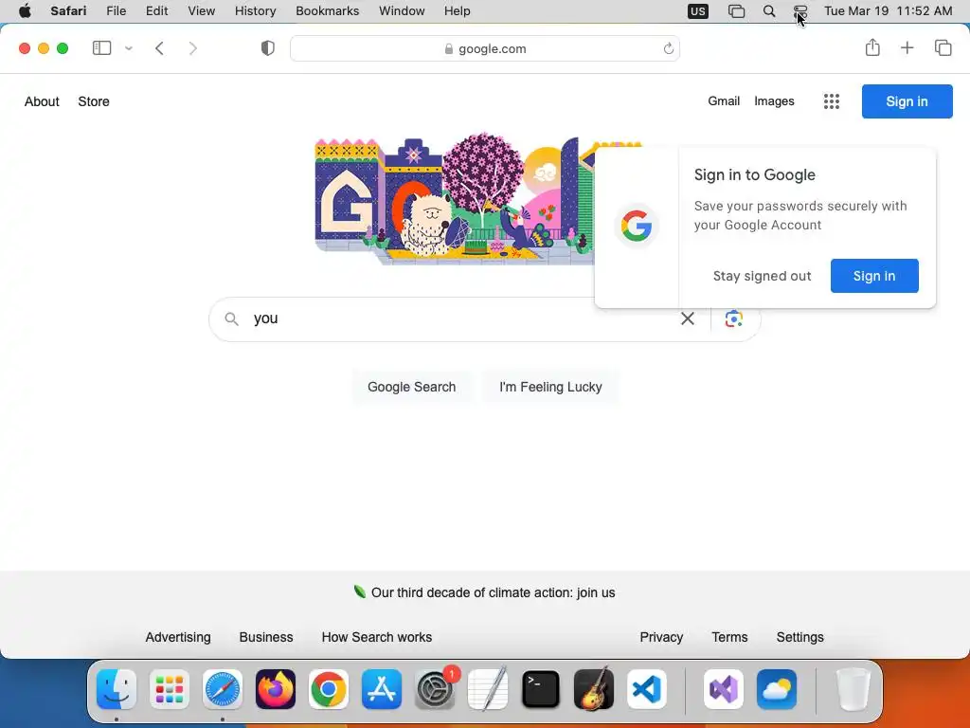Launch GarageBand from the Dock
Viewport: 970px width, 728px height.
pyautogui.click(x=594, y=689)
